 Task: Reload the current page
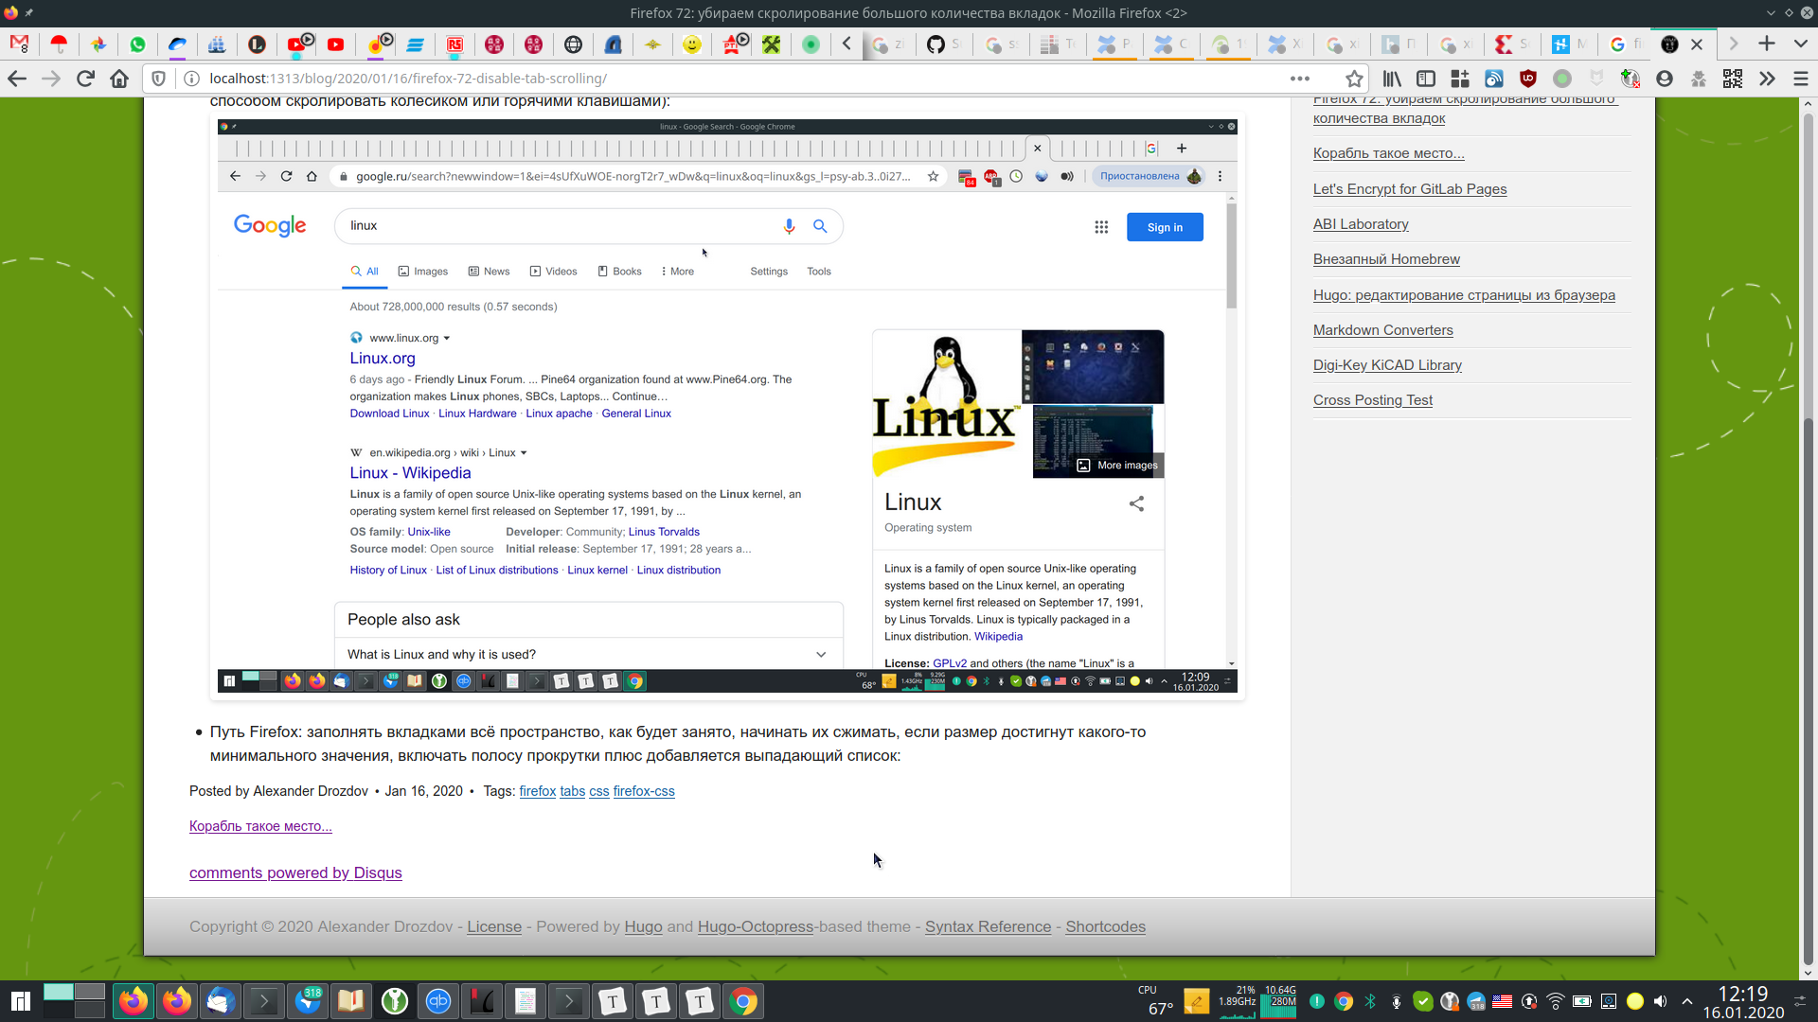coord(85,79)
